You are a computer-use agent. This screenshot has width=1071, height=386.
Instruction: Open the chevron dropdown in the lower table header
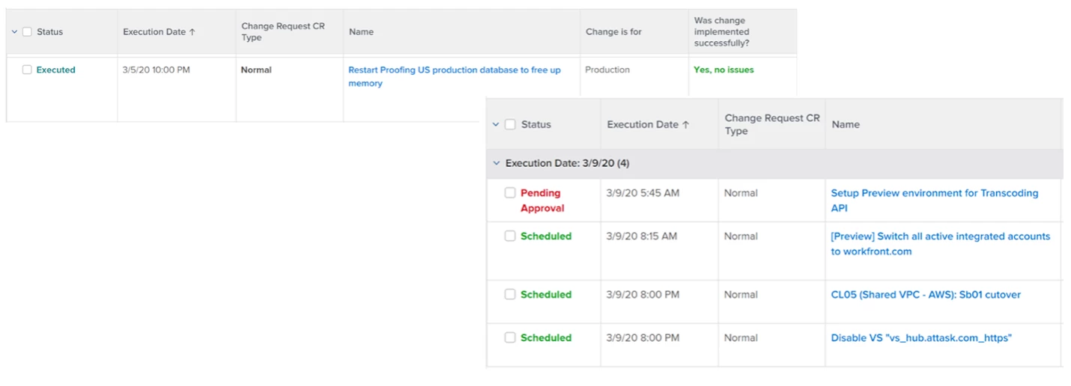point(496,125)
